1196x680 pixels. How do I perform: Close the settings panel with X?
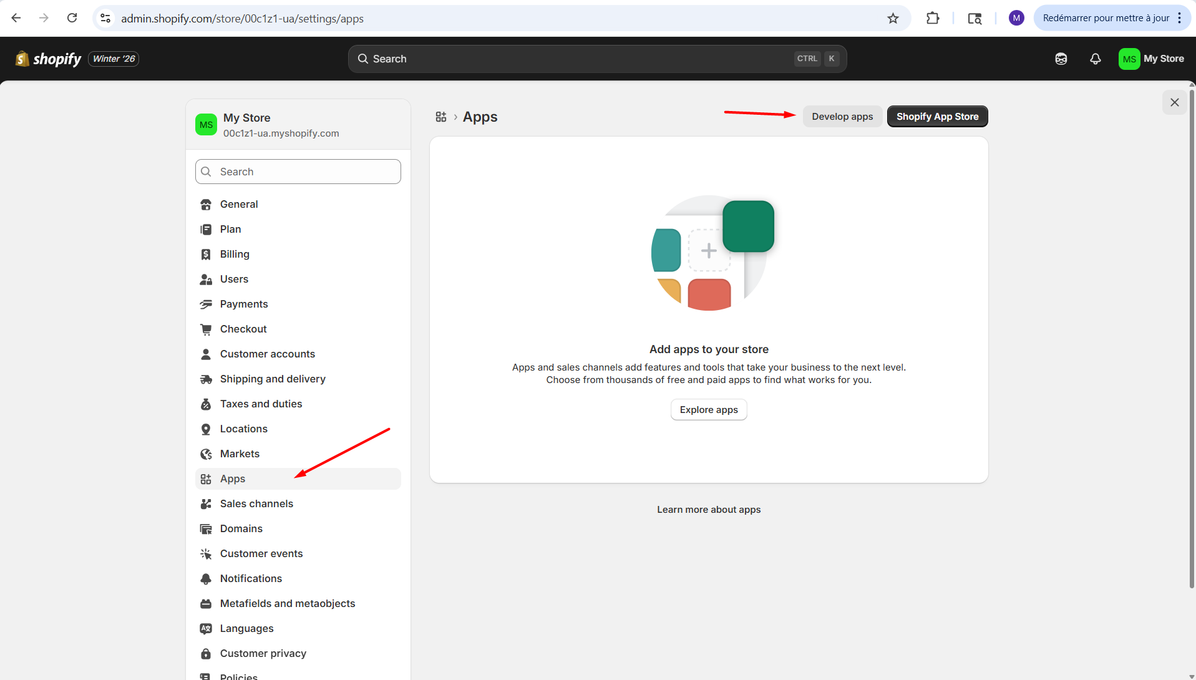[x=1174, y=102]
